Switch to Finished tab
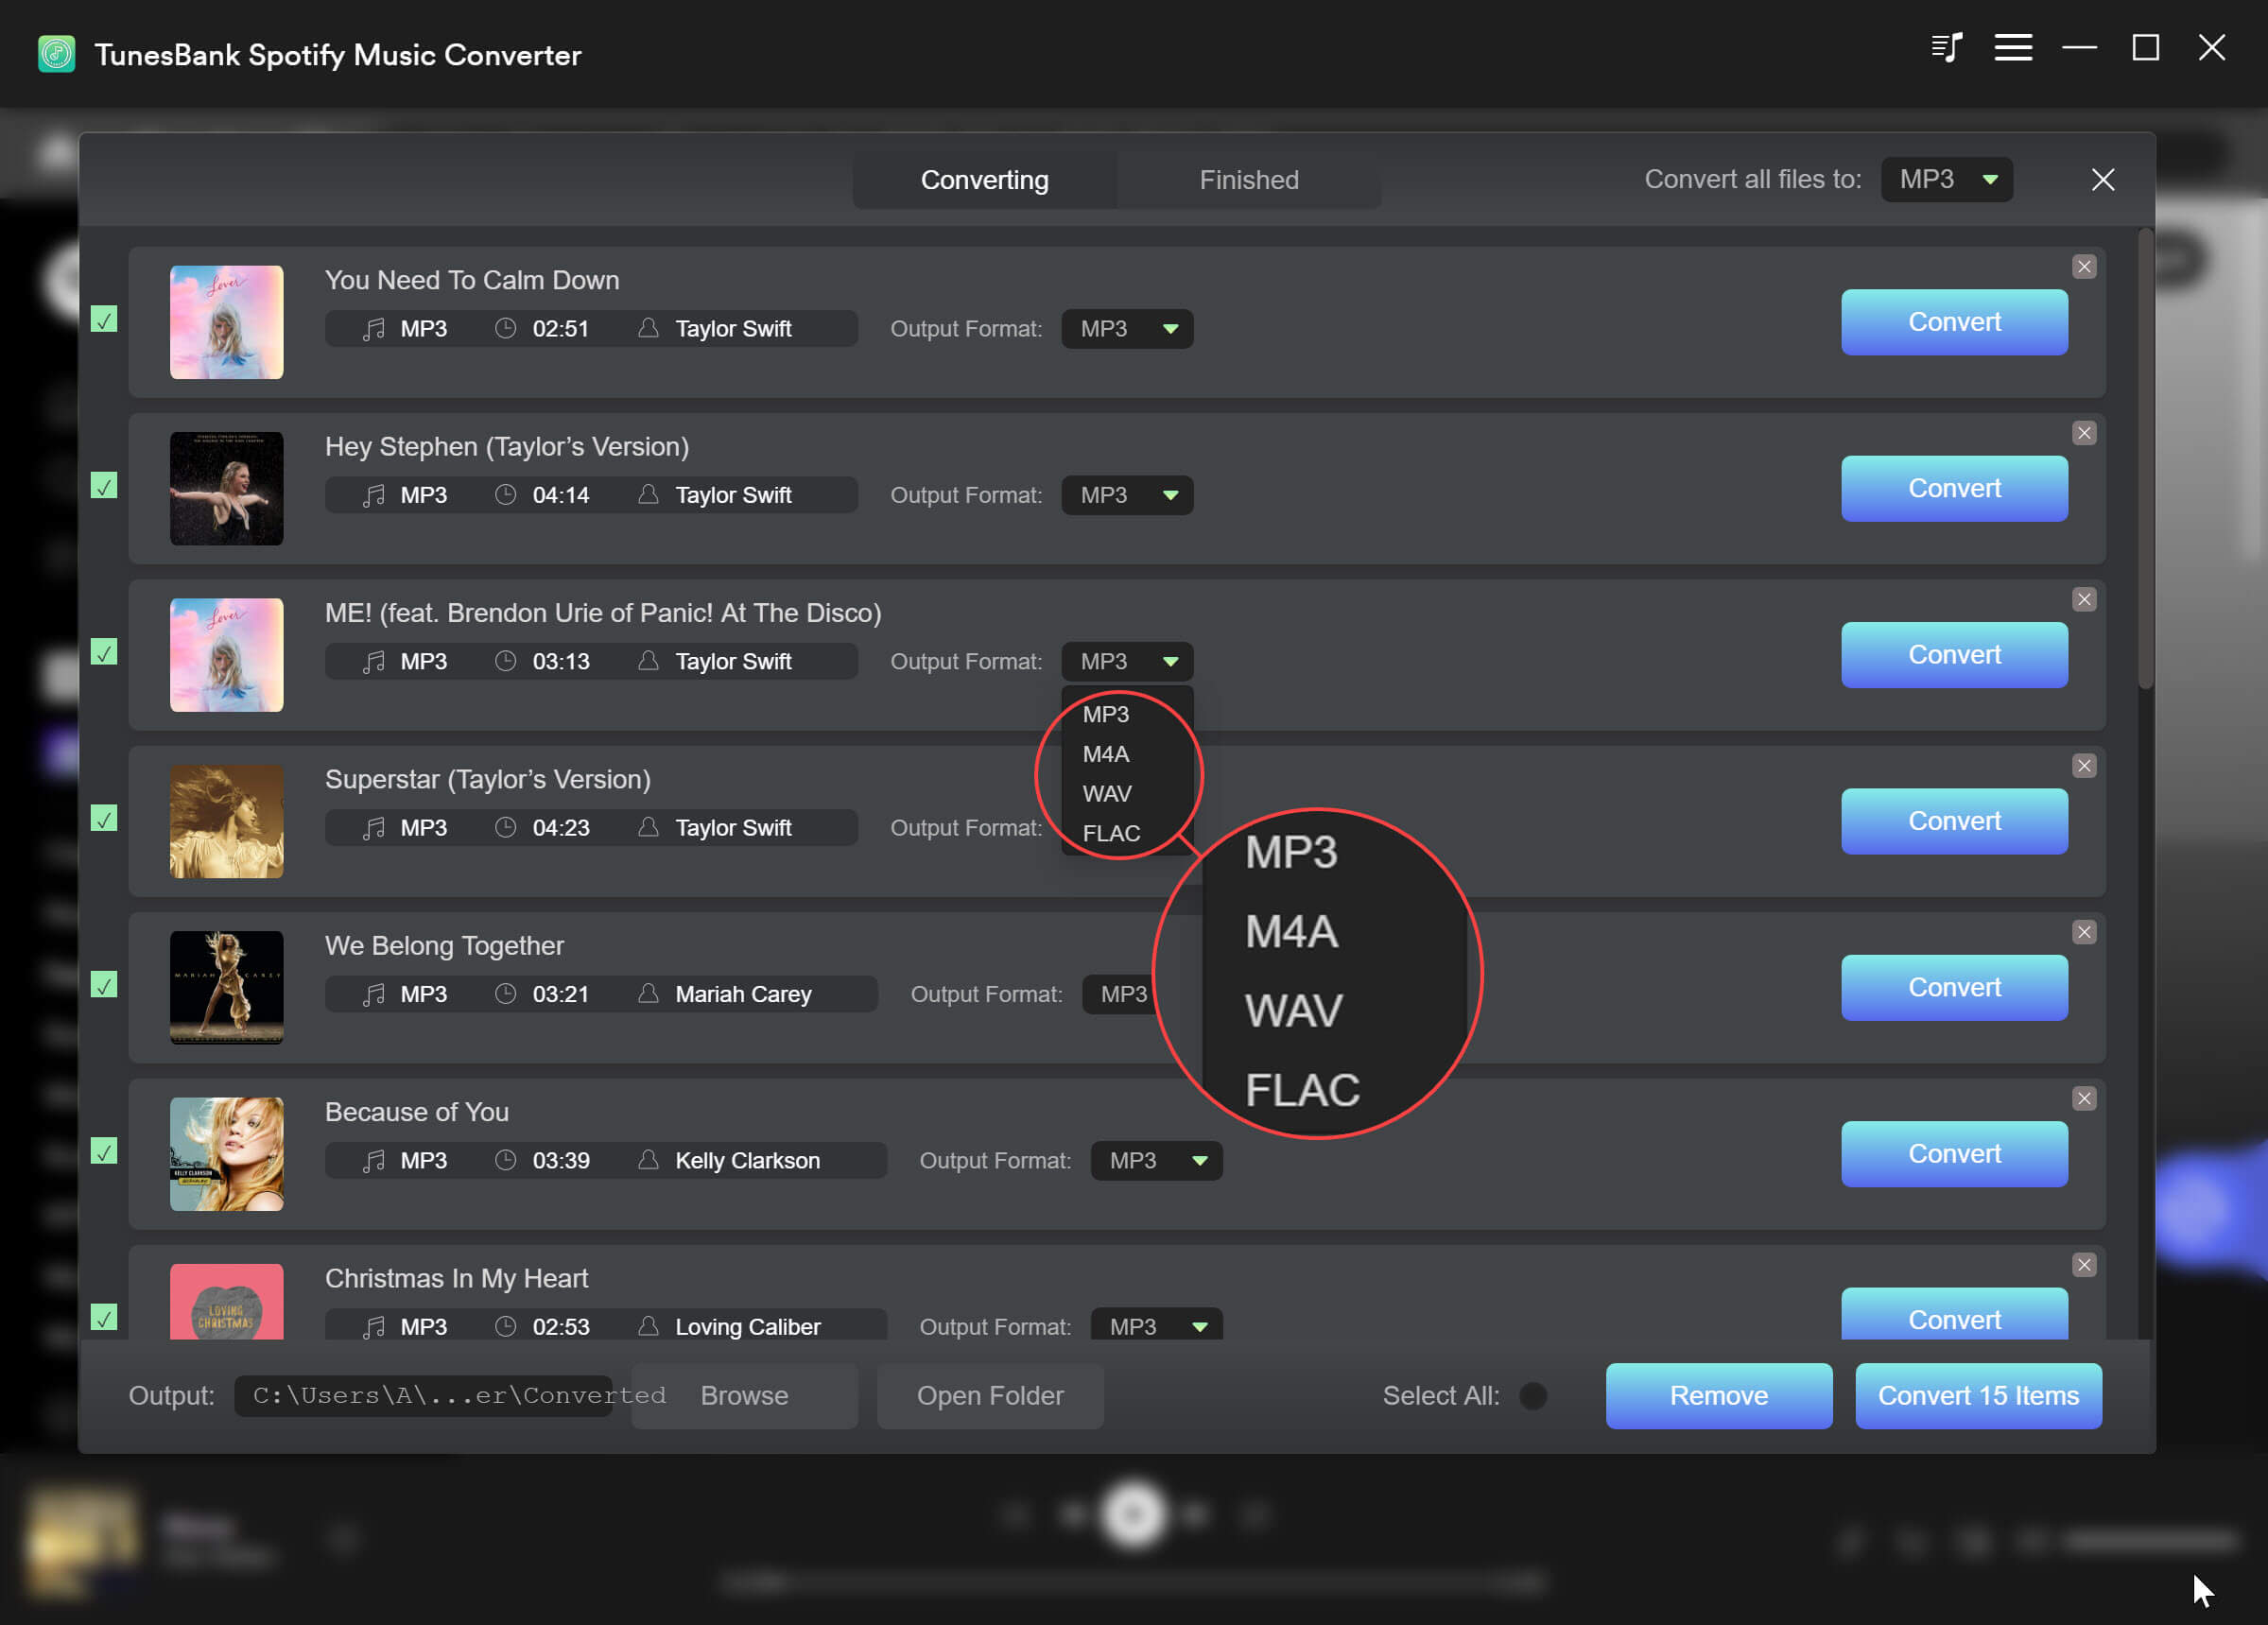 coord(1247,180)
